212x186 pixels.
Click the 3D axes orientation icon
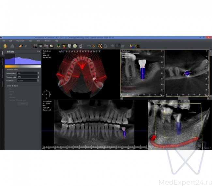point(131,46)
